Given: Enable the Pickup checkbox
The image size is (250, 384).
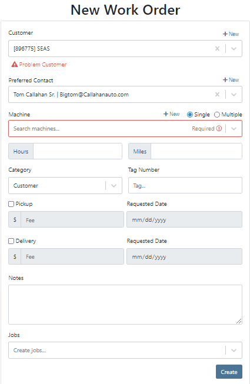Looking at the screenshot, I should point(11,204).
